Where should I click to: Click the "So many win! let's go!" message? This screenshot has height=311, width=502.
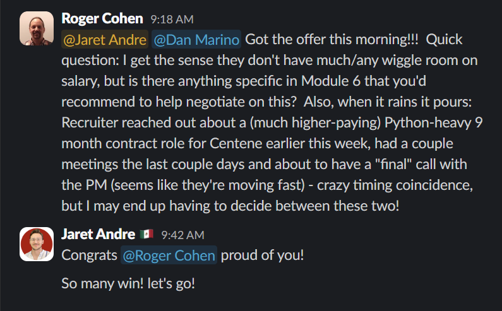pyautogui.click(x=128, y=283)
